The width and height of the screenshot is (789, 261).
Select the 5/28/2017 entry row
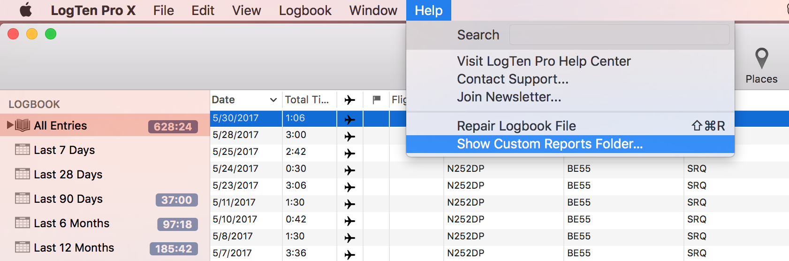coord(500,135)
